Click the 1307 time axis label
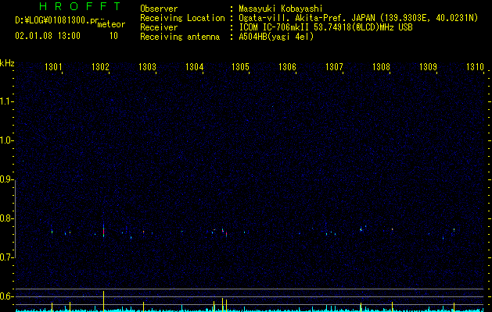492x312 pixels. click(x=334, y=66)
